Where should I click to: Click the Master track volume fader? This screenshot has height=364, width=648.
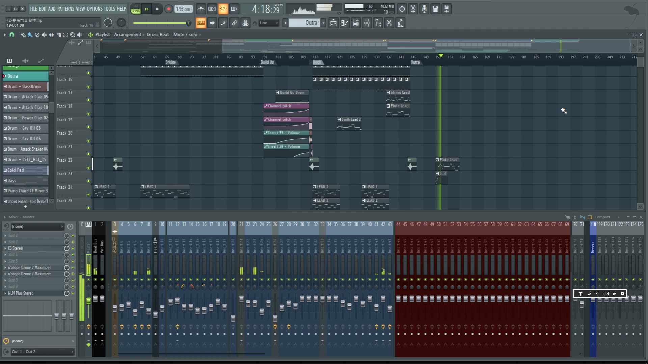point(88,301)
